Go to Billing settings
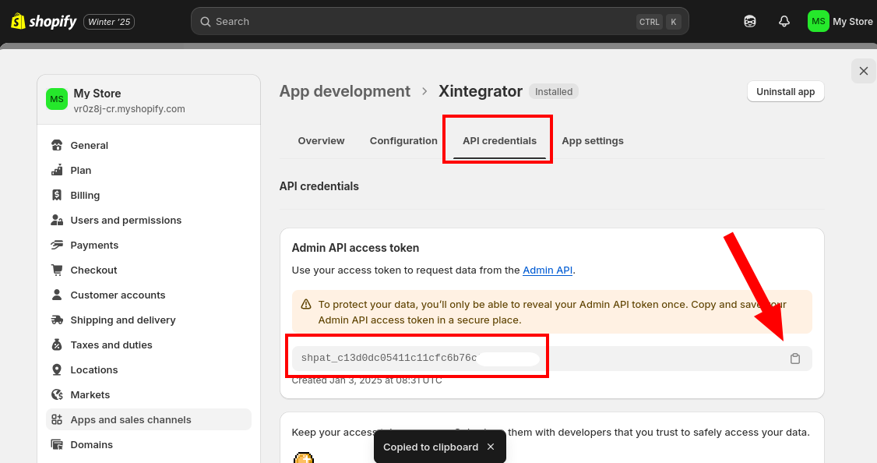The width and height of the screenshot is (877, 463). coord(85,195)
